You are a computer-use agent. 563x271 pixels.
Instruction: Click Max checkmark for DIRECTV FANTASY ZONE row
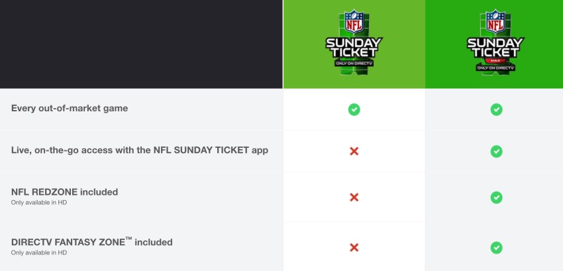496,247
